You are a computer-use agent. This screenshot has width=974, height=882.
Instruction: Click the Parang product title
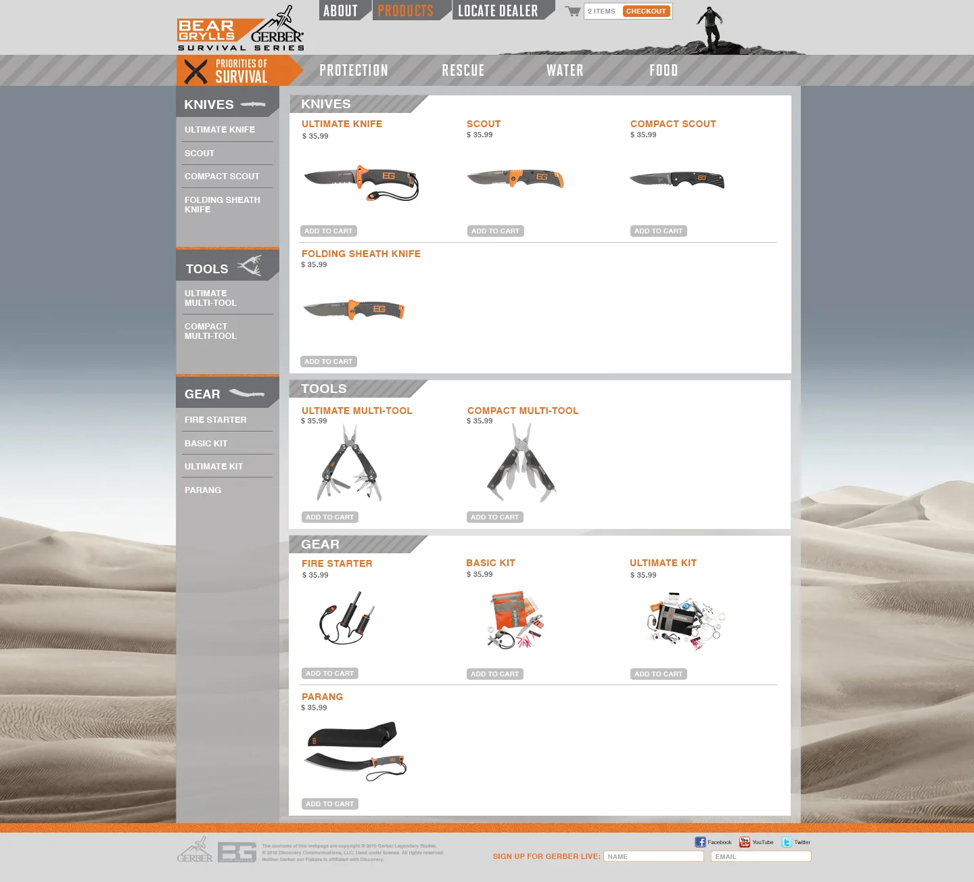point(323,697)
